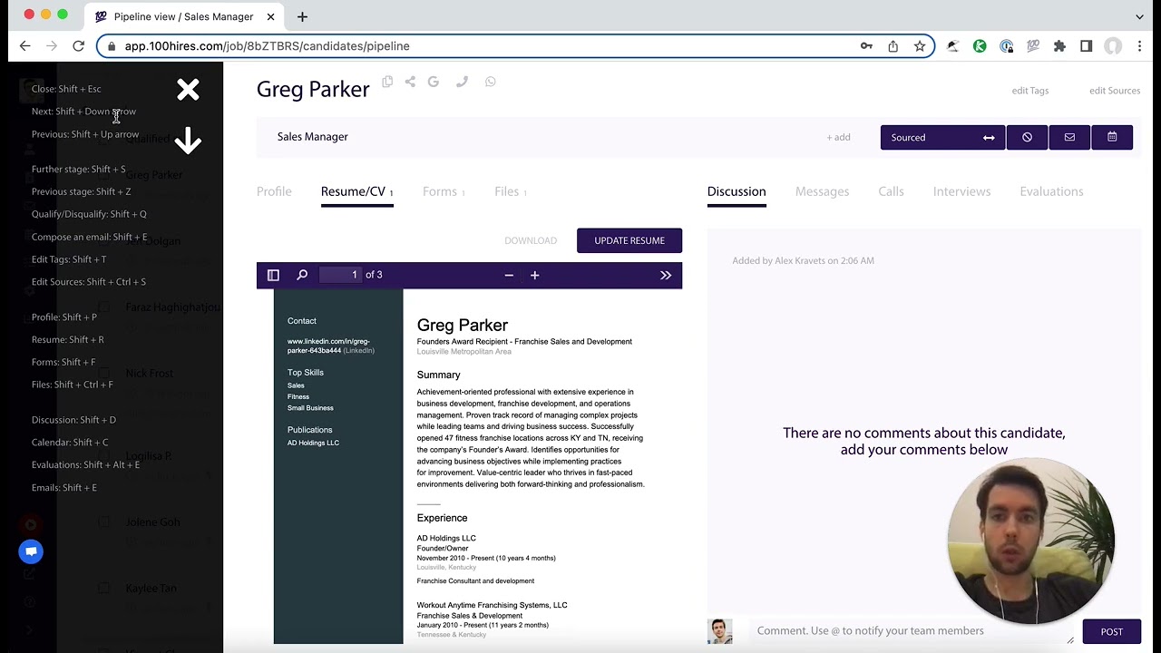Screen dimensions: 1161x653
Task: Open the Extensions puzzle icon
Action: [1059, 46]
